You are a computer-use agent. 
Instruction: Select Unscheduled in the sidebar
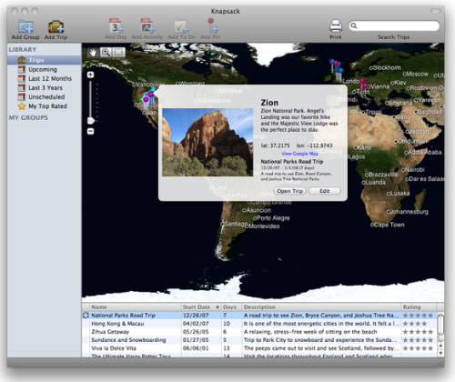pos(45,97)
